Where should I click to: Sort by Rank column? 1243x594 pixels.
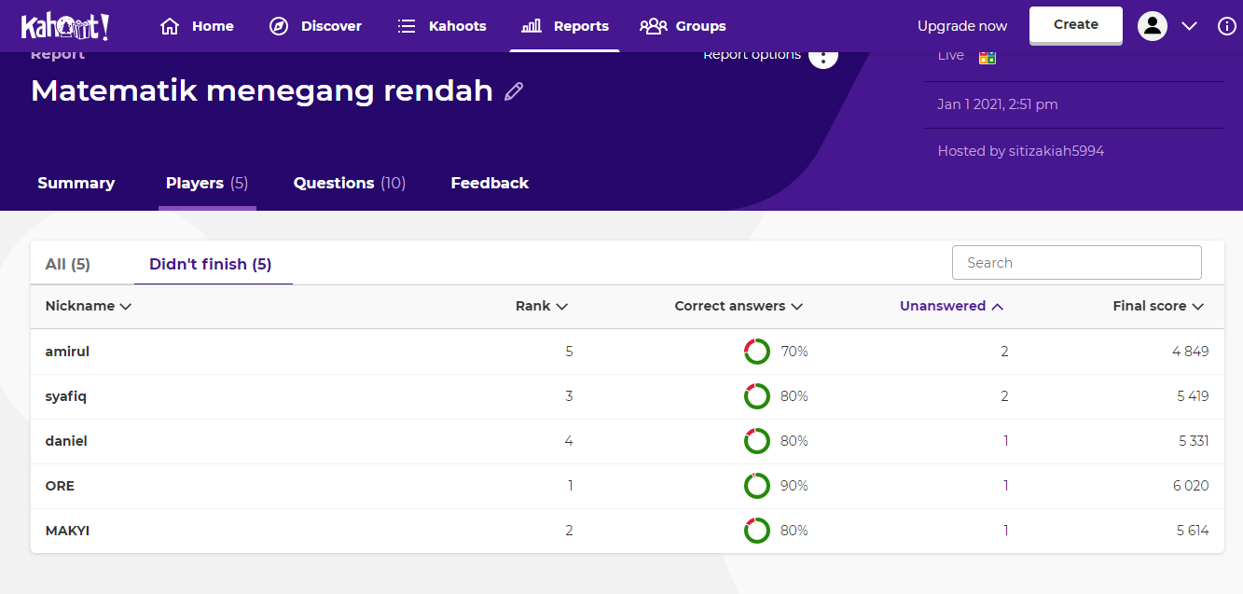click(x=542, y=306)
